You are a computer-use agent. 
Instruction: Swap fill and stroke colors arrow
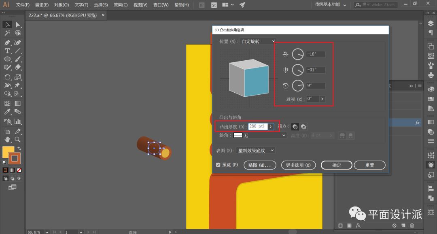[x=19, y=149]
